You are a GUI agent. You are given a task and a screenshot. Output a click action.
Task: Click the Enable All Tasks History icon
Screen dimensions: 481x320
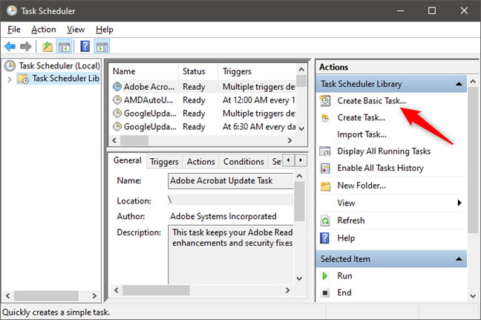pyautogui.click(x=325, y=168)
